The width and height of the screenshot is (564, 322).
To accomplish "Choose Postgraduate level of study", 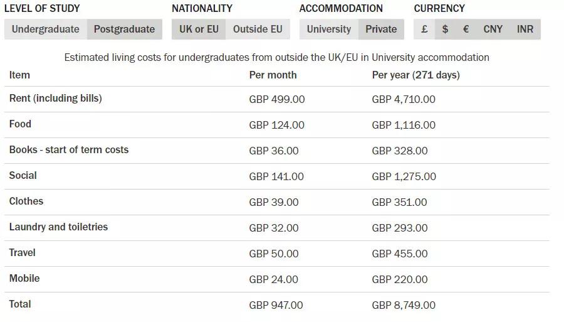I will coord(125,29).
